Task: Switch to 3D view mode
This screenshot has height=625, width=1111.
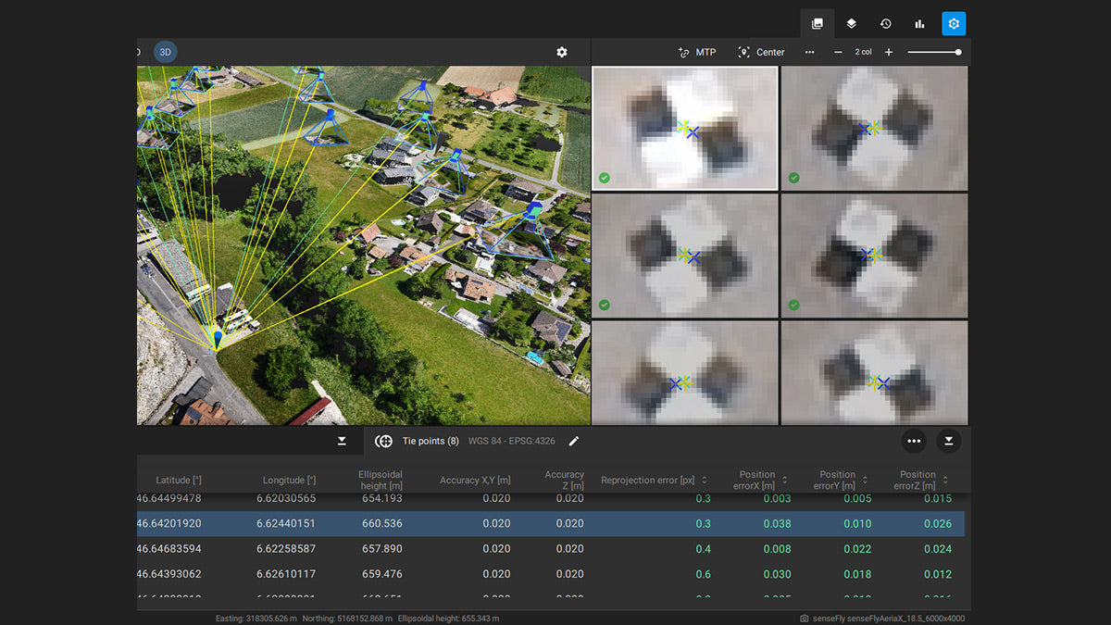Action: click(x=165, y=53)
